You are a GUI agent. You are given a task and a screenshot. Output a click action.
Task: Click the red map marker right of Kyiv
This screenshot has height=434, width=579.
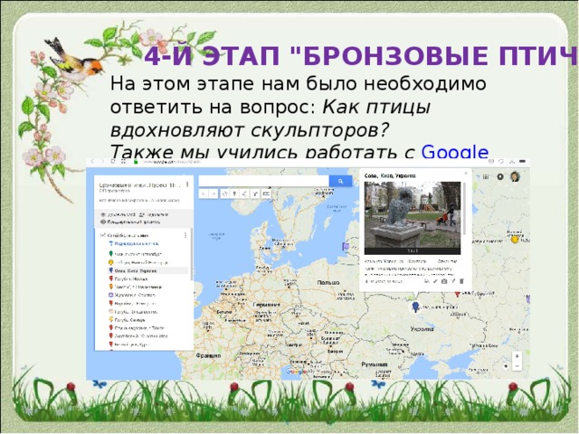(458, 294)
